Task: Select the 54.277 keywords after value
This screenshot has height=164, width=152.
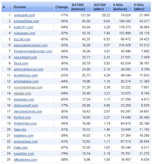Action: [144, 21]
